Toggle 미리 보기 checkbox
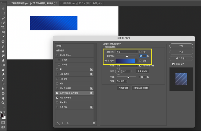Screen dimensions: 201x131 [x=173, y=64]
